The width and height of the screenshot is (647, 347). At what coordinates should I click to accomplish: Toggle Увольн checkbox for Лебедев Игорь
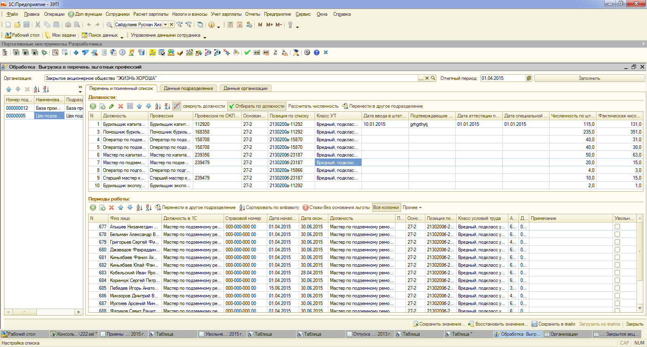[617, 288]
